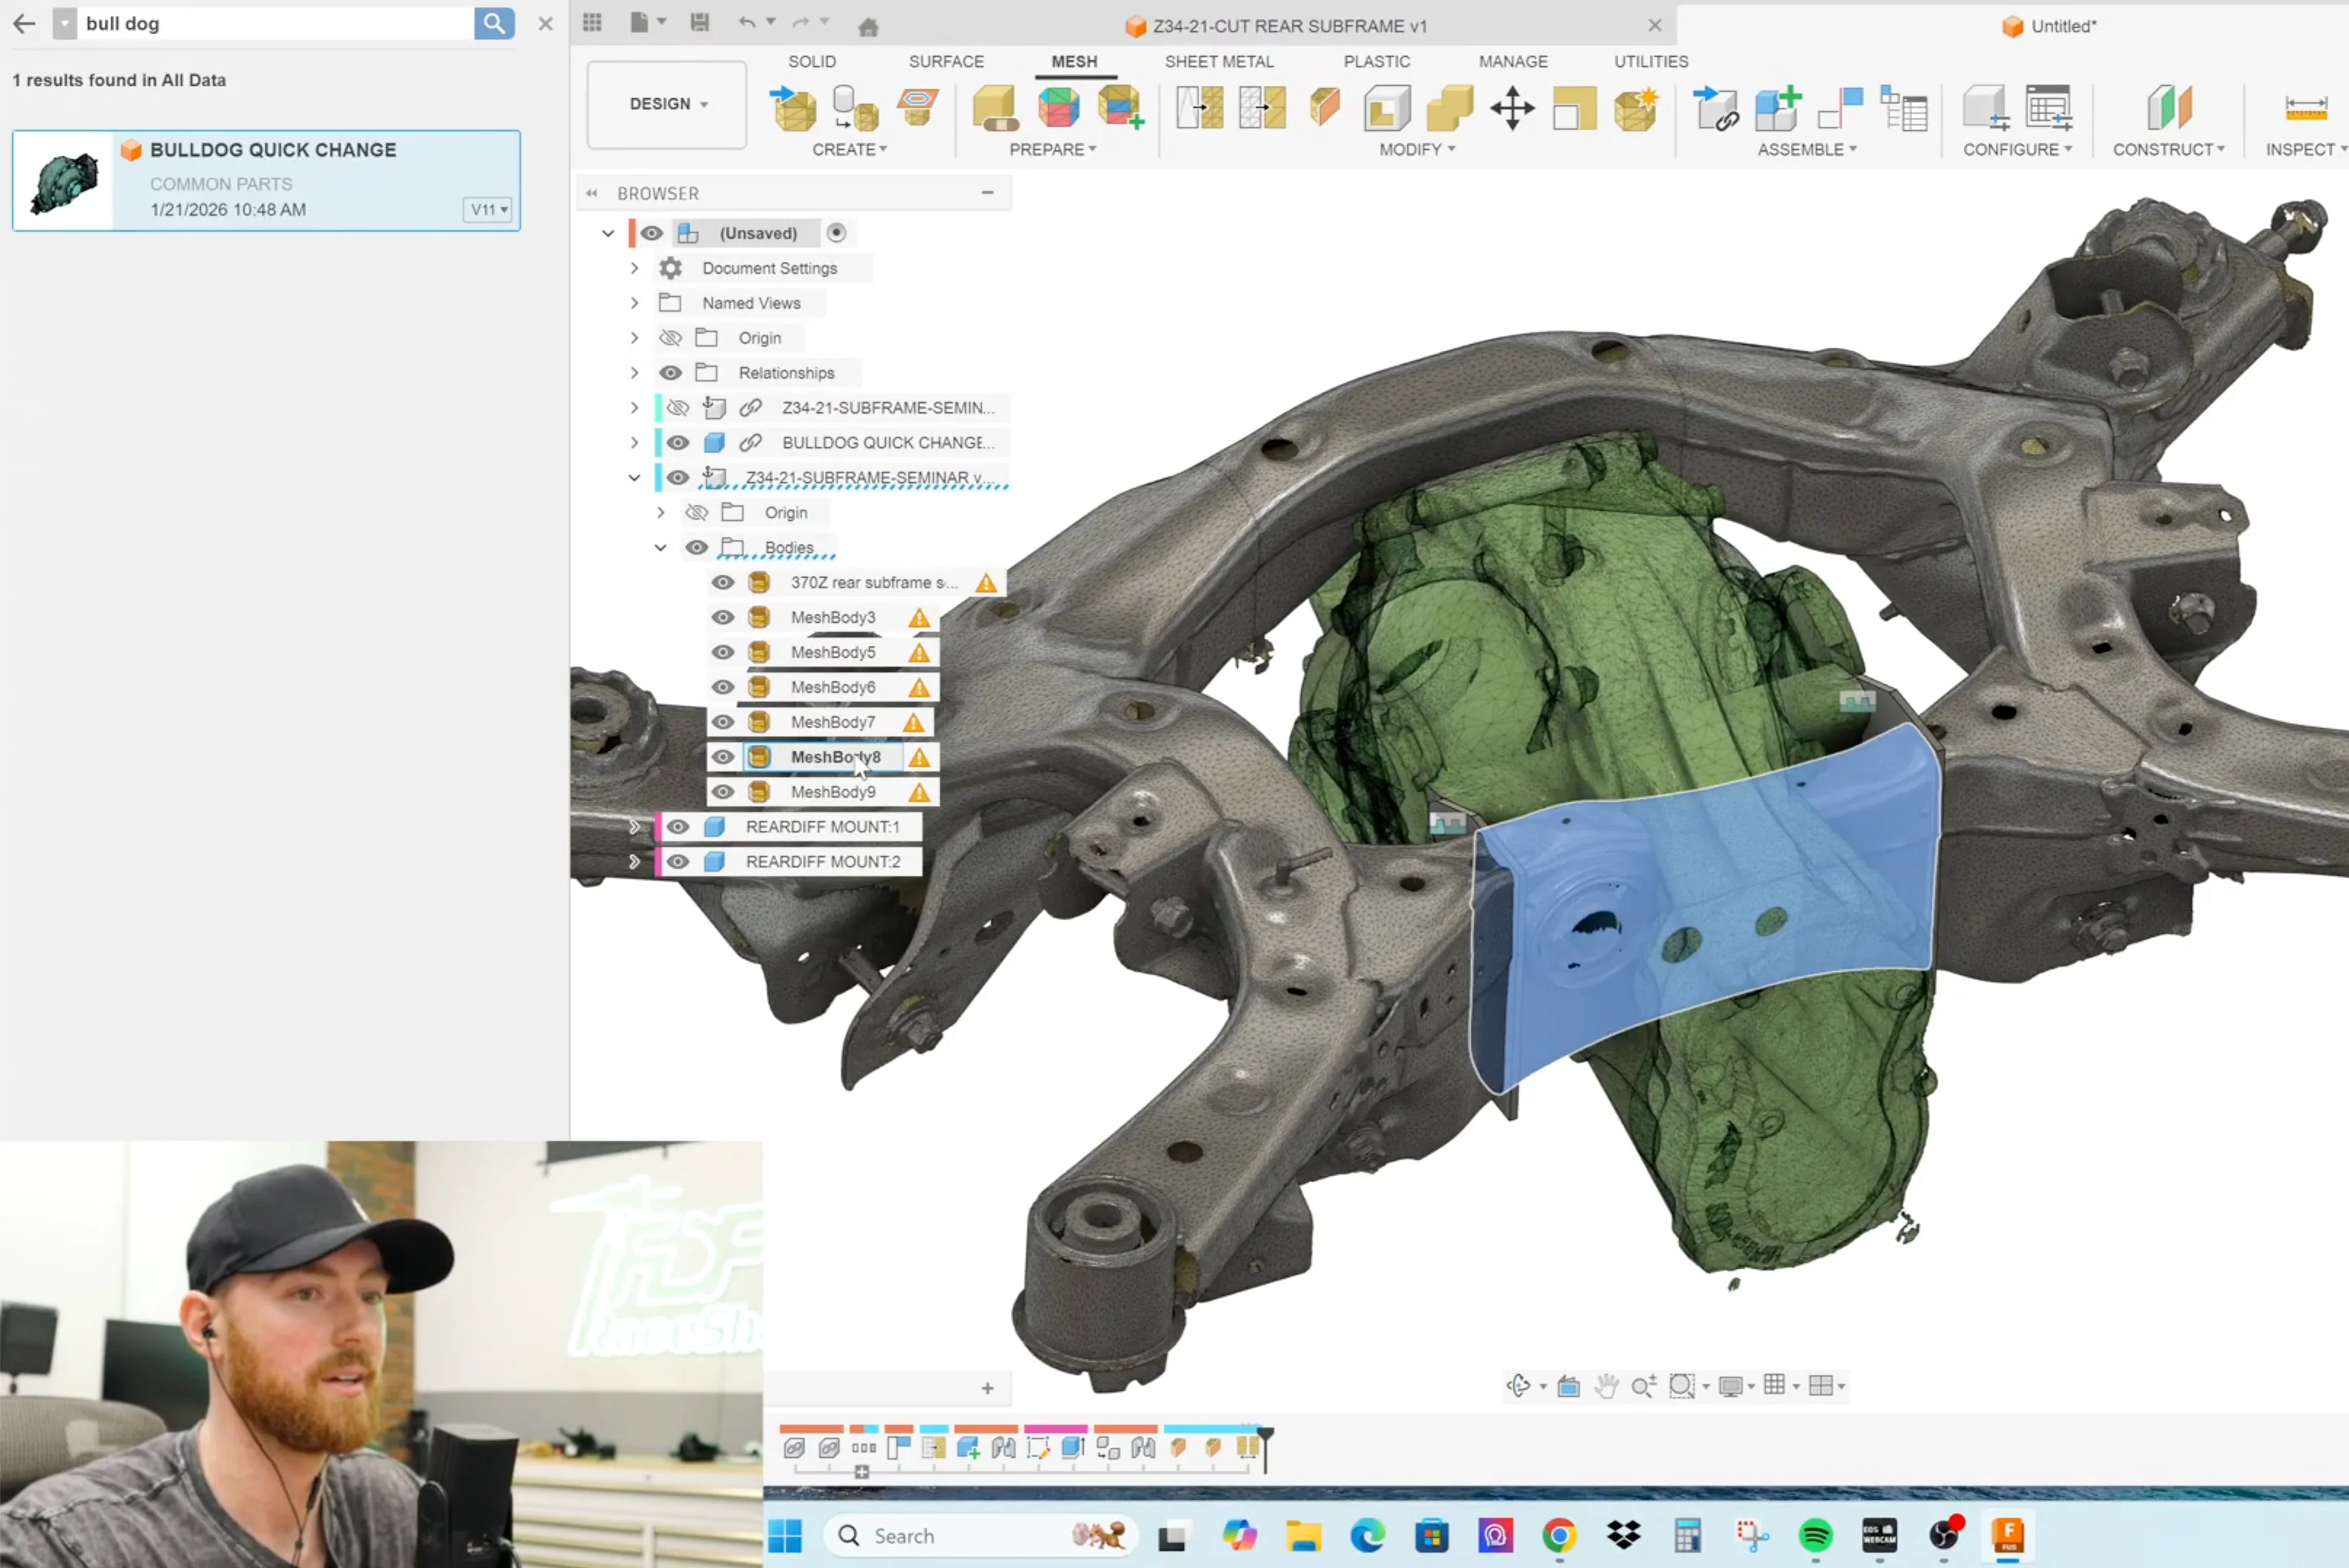2349x1568 pixels.
Task: Click the Measure ruler icon in Inspect
Action: pos(2306,108)
